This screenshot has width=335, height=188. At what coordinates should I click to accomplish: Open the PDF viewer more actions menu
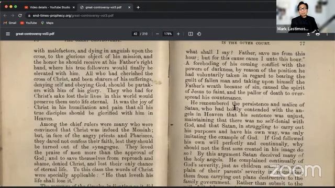[327, 34]
